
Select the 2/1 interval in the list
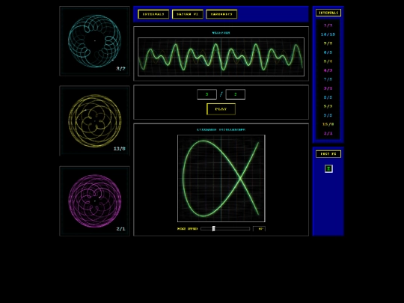coord(328,133)
